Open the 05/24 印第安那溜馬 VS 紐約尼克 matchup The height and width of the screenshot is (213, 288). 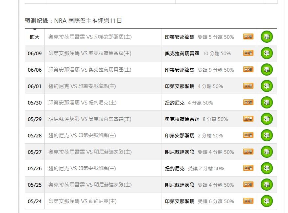coord(83,201)
